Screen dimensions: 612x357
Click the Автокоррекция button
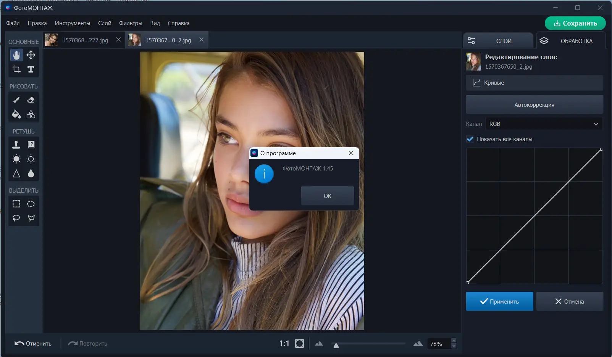(x=534, y=105)
